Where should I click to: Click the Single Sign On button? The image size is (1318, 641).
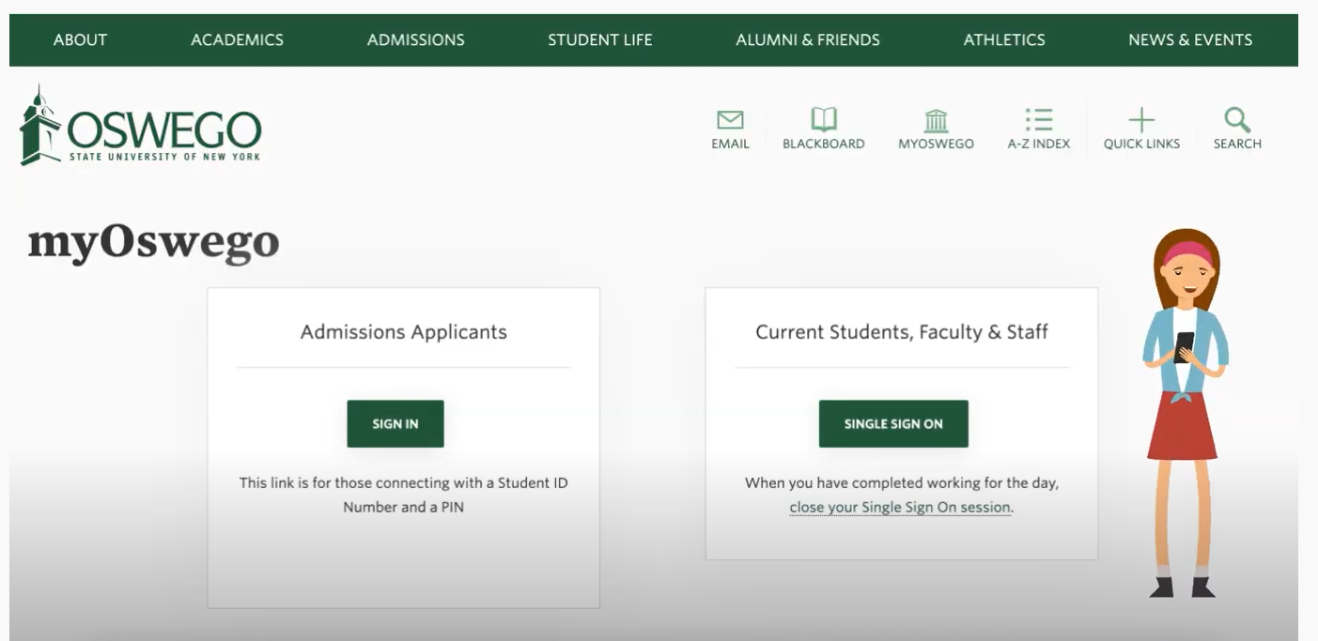coord(892,424)
